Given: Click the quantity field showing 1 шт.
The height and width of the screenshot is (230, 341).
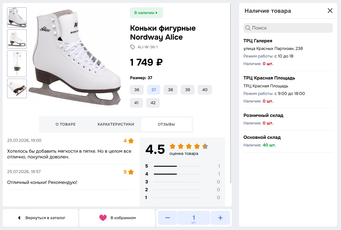Looking at the screenshot, I should pyautogui.click(x=194, y=218).
